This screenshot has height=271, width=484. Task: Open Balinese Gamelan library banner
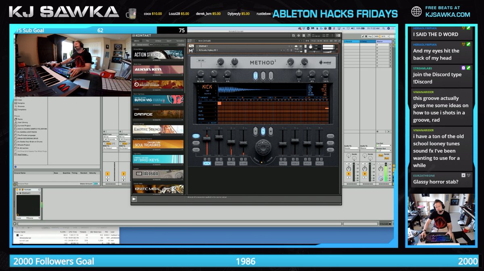[158, 85]
